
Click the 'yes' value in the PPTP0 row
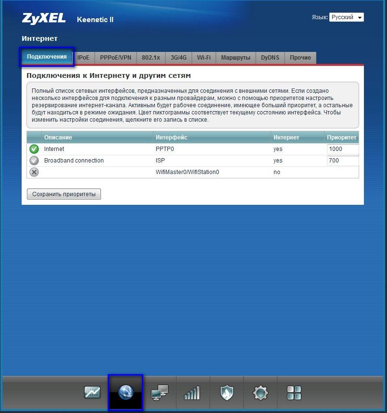278,149
